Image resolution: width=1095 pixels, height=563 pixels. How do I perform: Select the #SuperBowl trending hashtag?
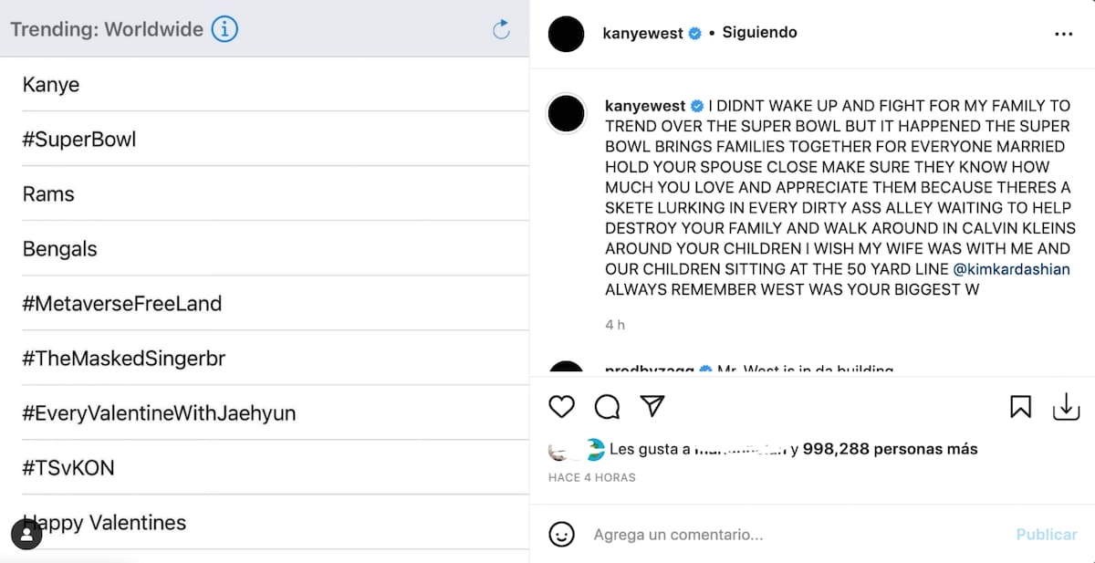[79, 140]
